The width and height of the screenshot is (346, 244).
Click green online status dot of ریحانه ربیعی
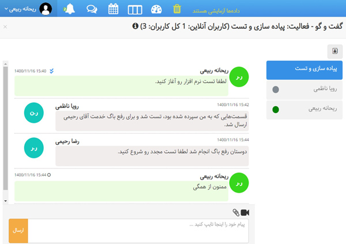(x=276, y=110)
